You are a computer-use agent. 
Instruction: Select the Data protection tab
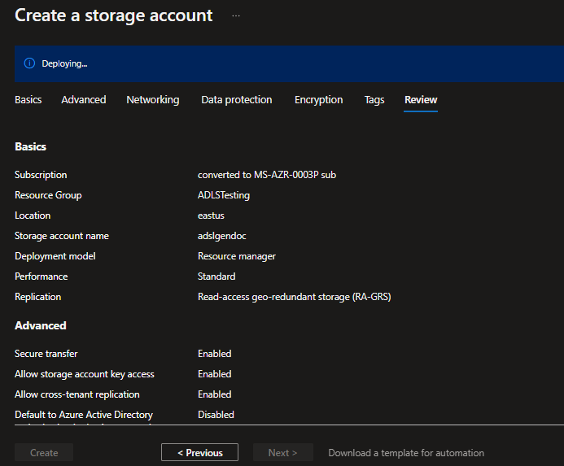(237, 100)
